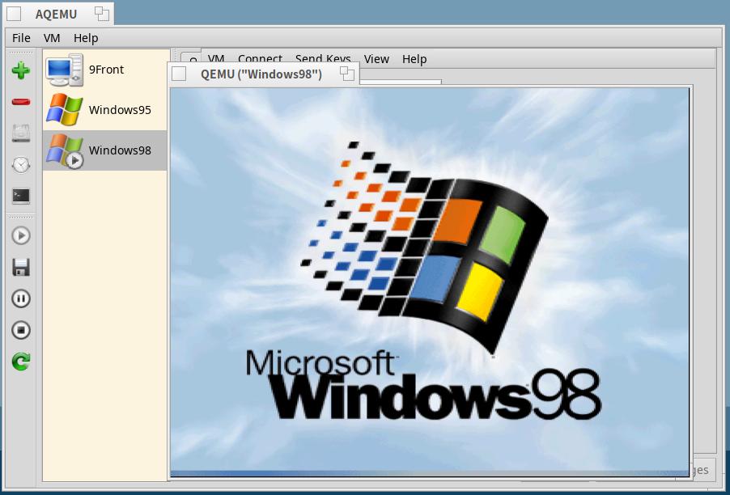Select the 9Front virtual machine
The image size is (730, 495).
tap(104, 70)
